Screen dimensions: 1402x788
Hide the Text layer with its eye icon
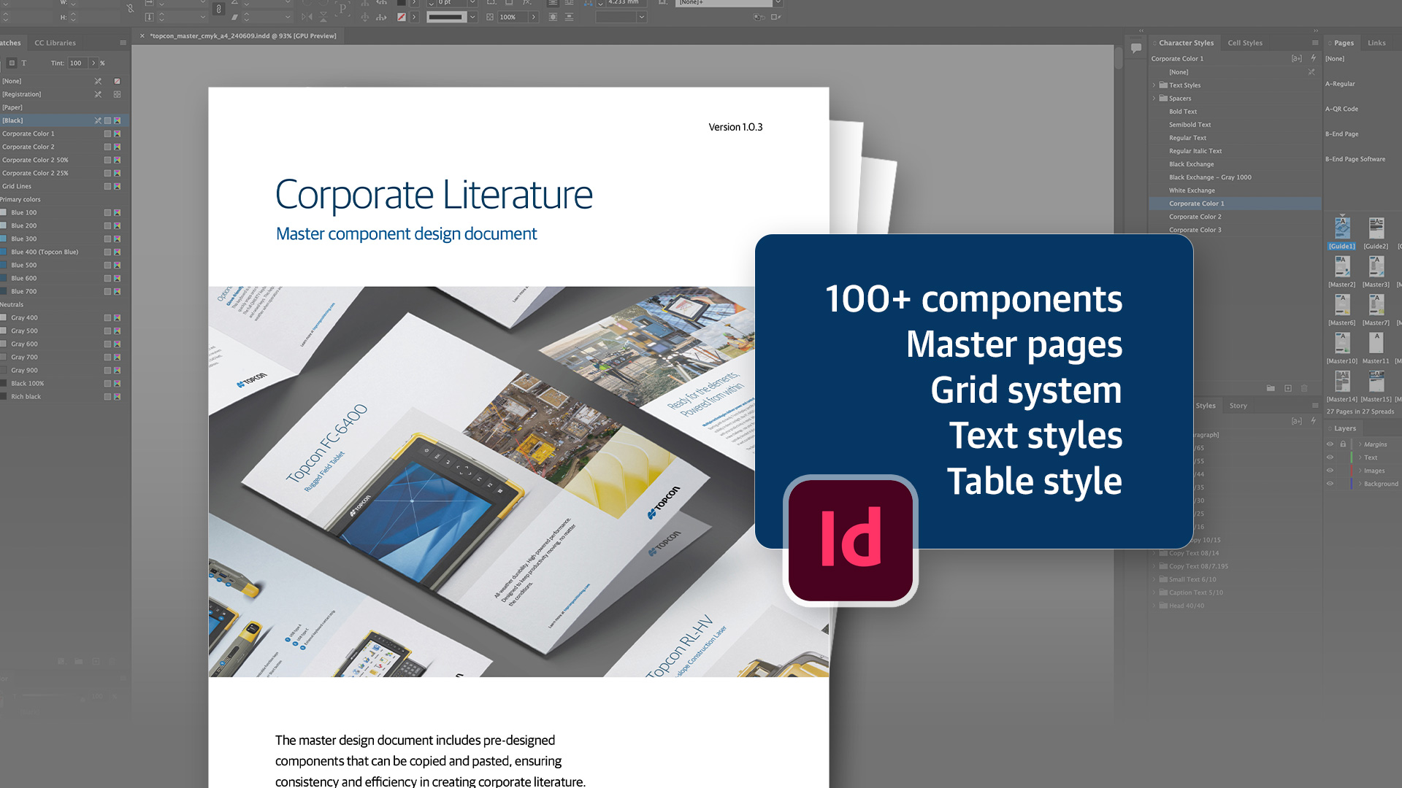click(1330, 457)
